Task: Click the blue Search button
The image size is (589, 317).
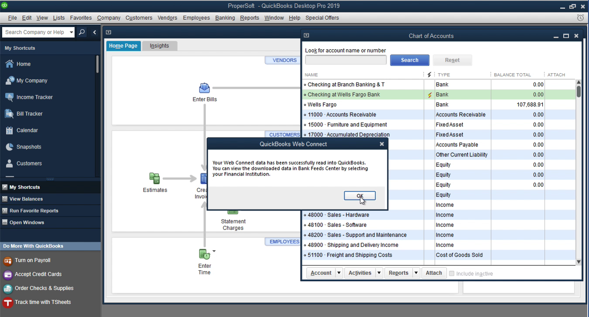Action: click(x=410, y=60)
